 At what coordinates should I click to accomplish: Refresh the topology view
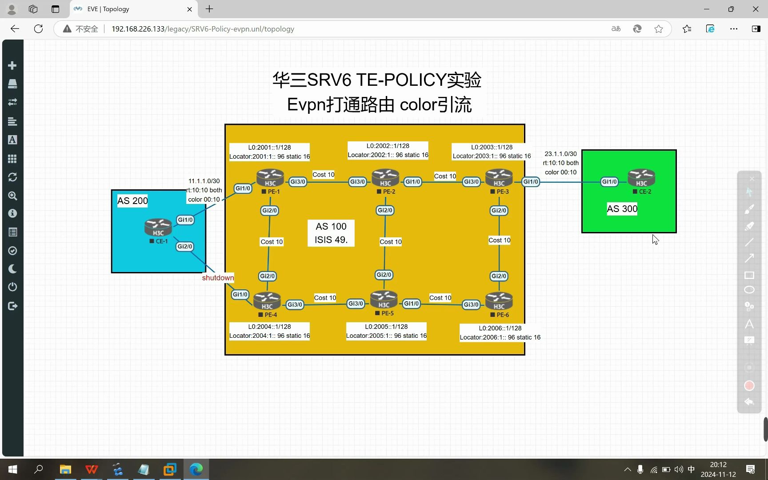pos(12,177)
